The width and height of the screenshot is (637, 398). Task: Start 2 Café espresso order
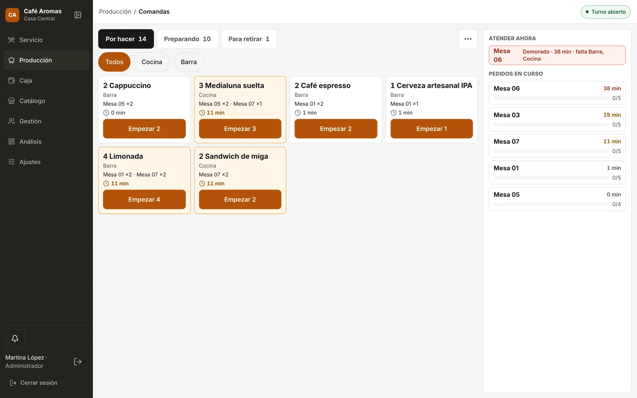tap(336, 129)
